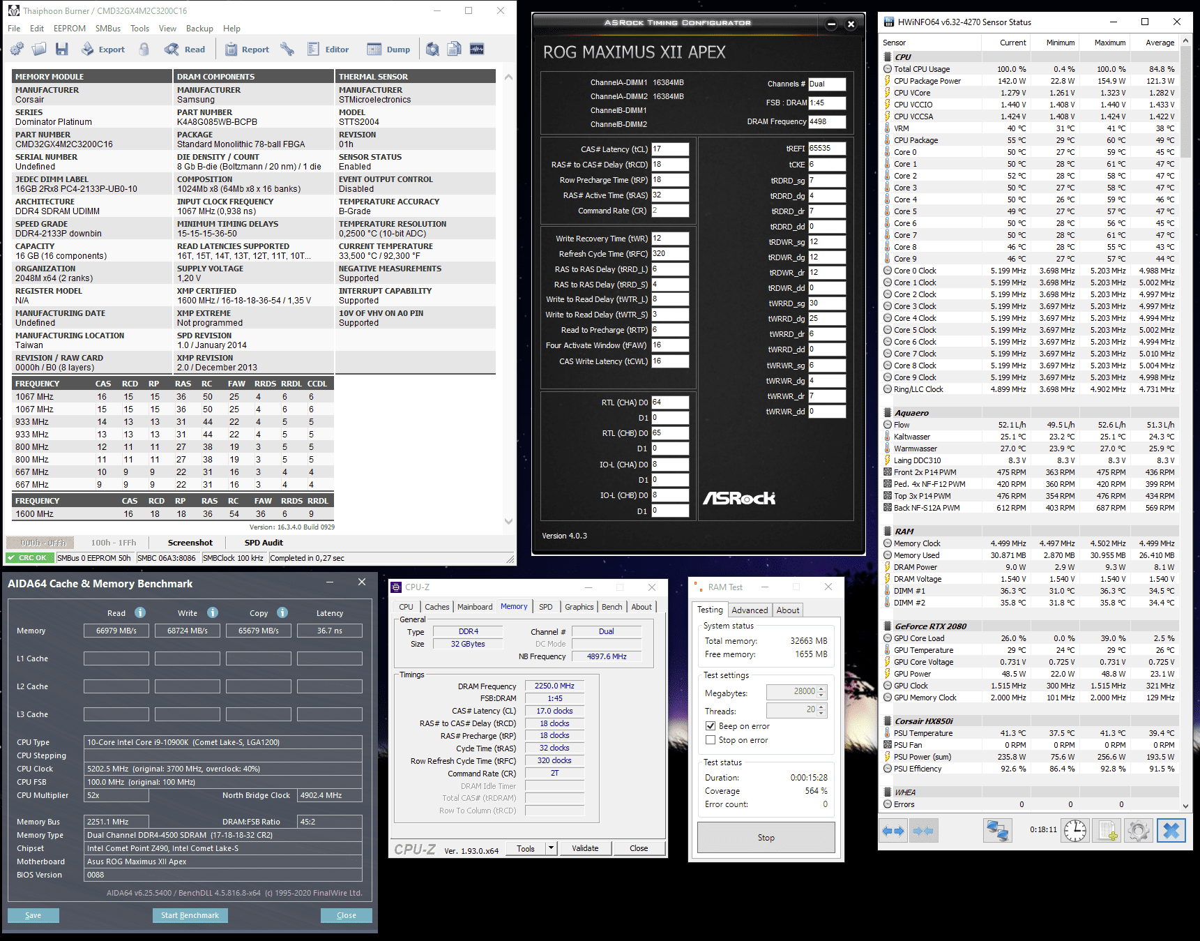
Task: Select the 100h - 1FFh tab in Thaiphoon Burner
Action: pyautogui.click(x=114, y=543)
